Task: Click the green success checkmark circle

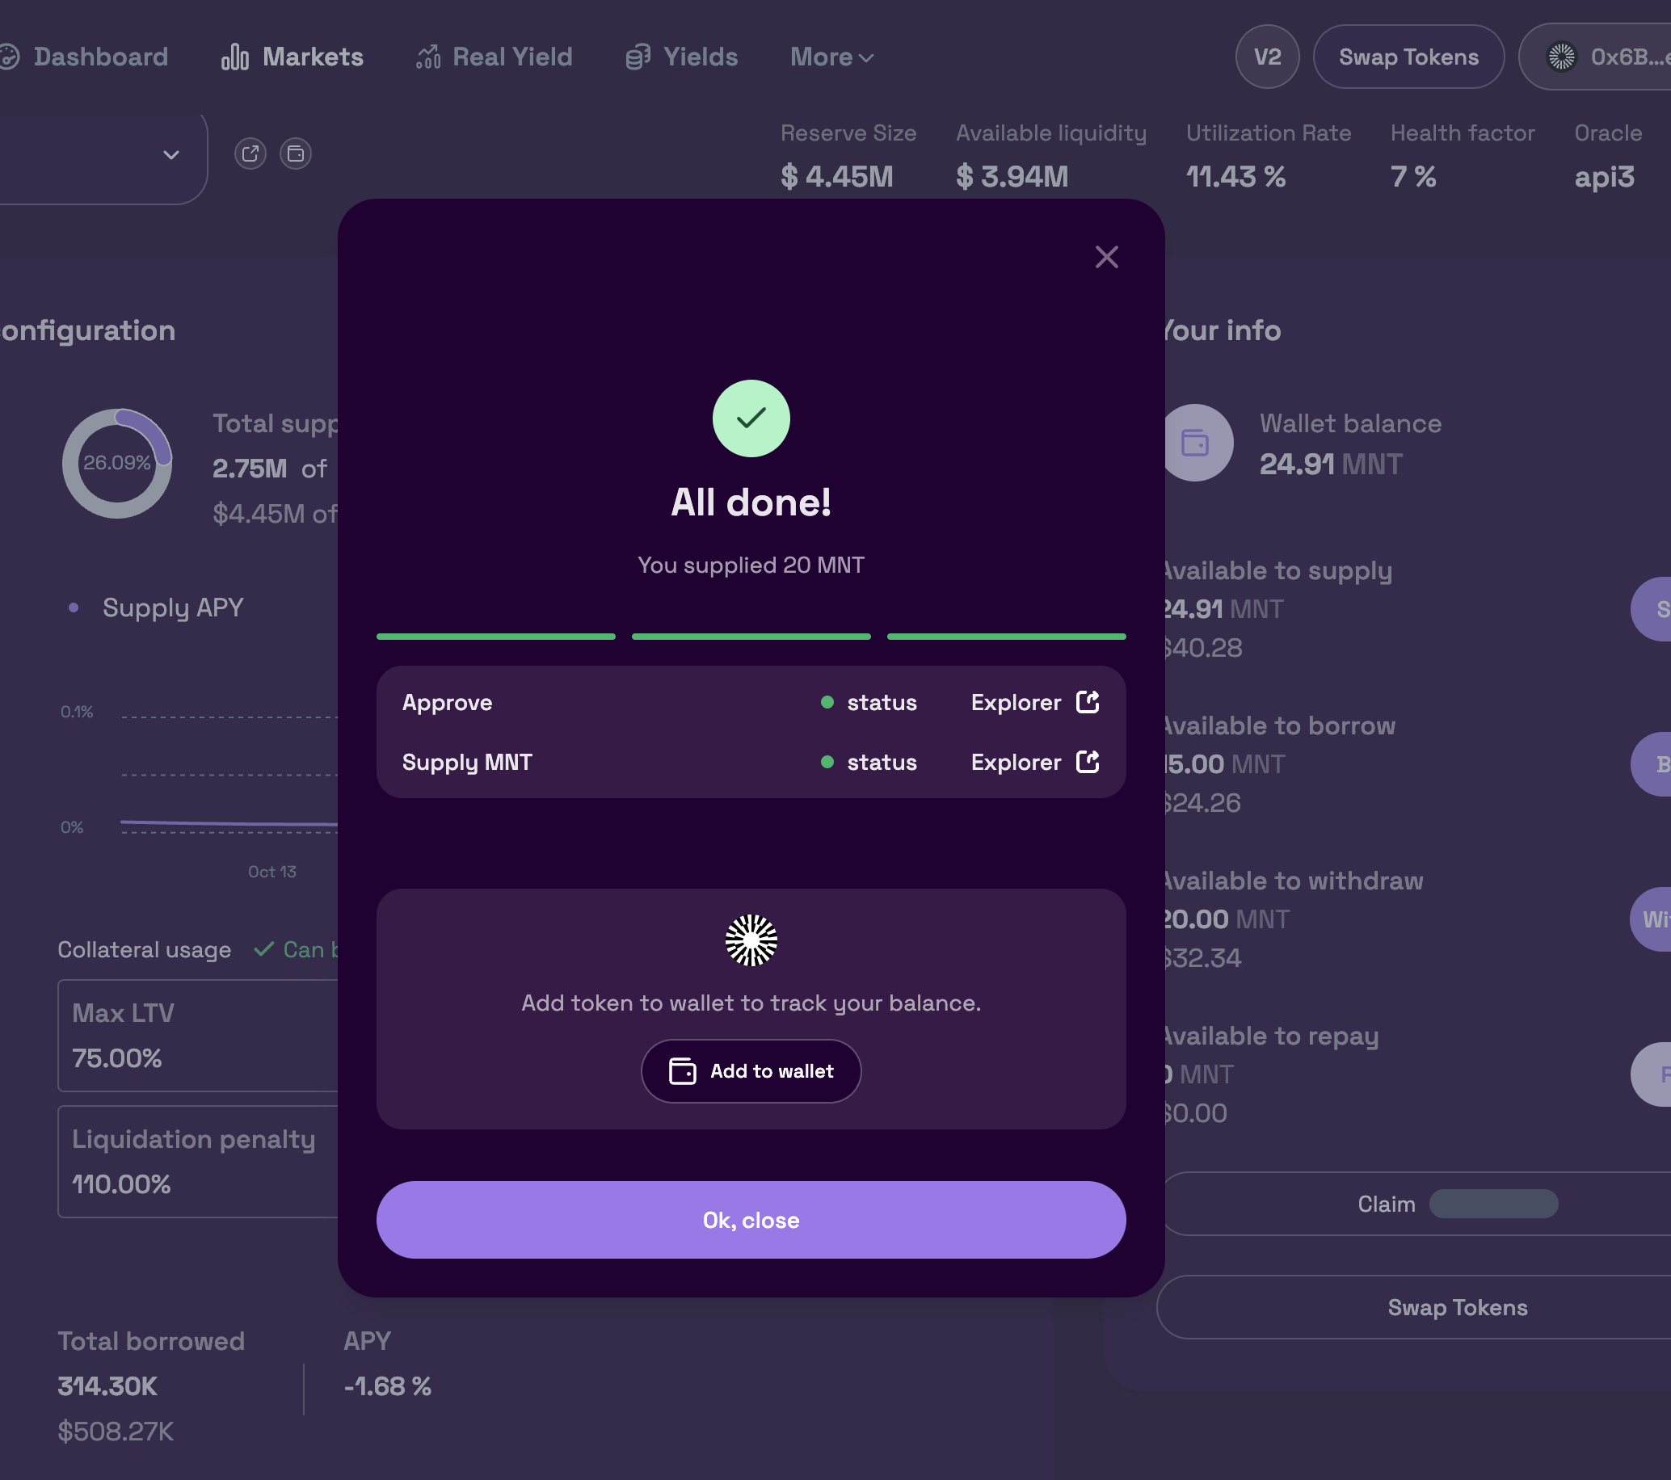Action: point(751,418)
